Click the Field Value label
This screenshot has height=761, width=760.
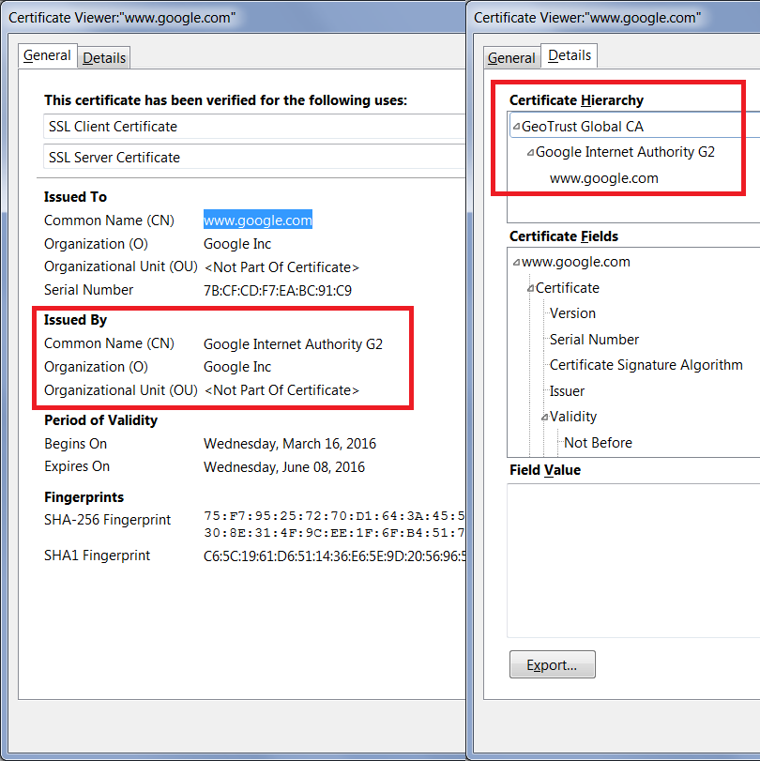coord(545,470)
